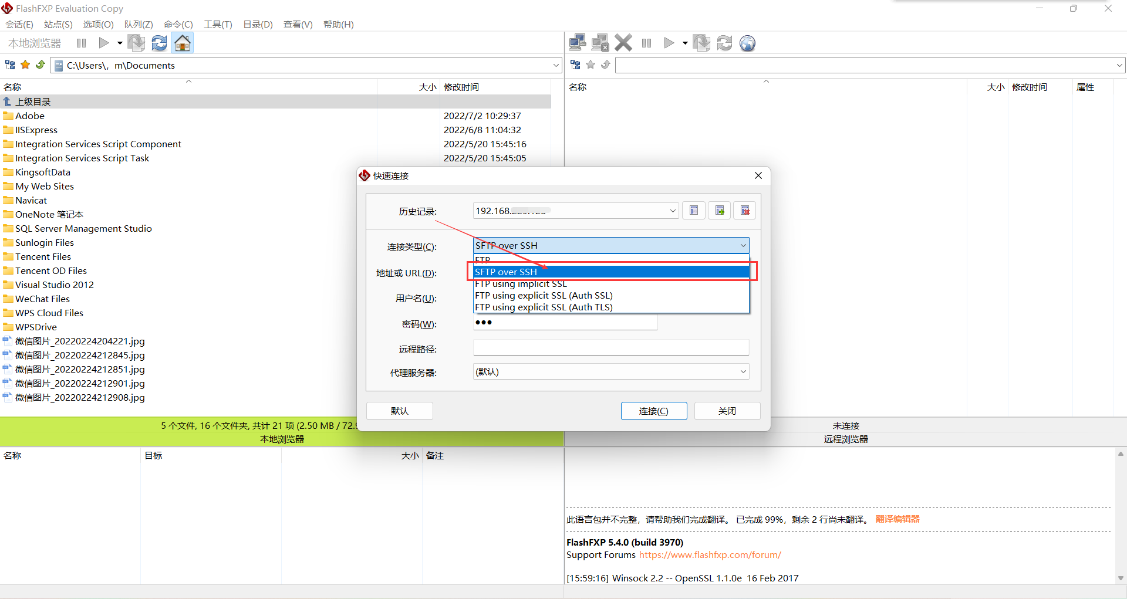
Task: Open the Site Manager from the dialog
Action: click(x=693, y=210)
